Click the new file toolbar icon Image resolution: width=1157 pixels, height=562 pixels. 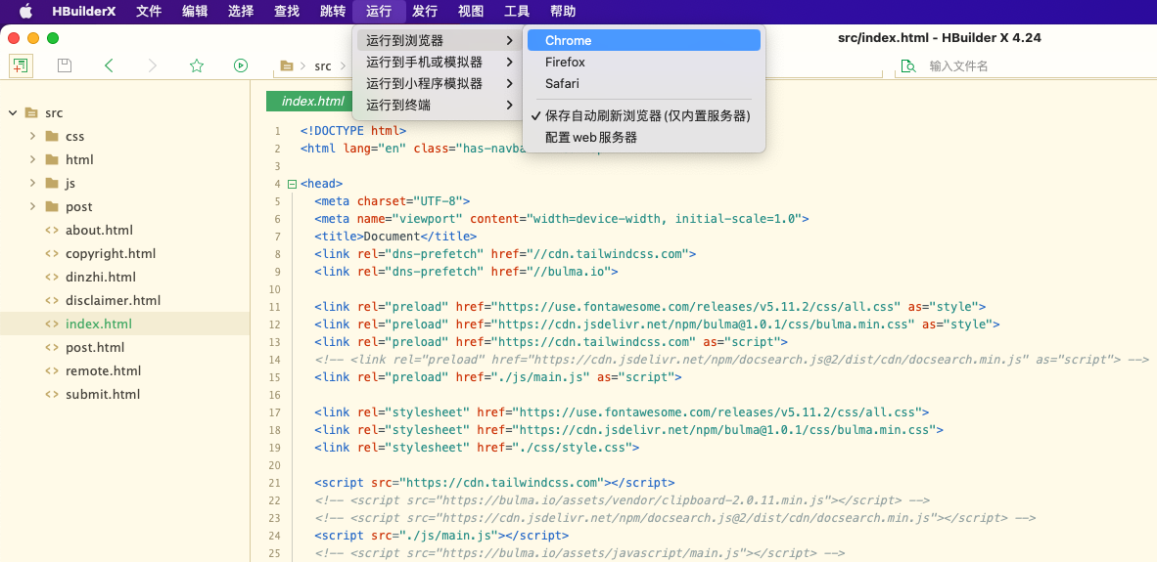point(21,65)
